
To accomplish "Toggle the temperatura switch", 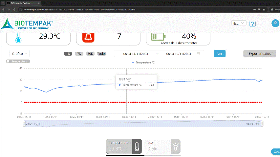I will pos(18,61).
